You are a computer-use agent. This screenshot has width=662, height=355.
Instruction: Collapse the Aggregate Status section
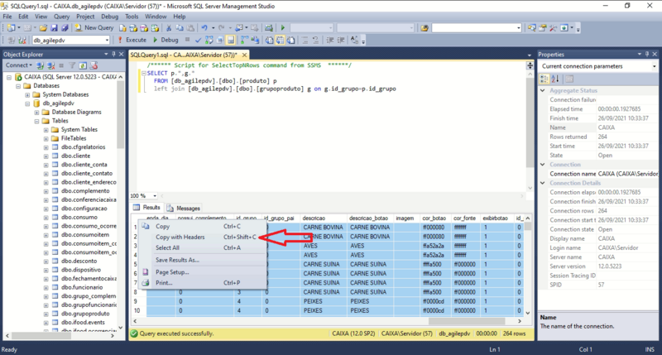(543, 90)
